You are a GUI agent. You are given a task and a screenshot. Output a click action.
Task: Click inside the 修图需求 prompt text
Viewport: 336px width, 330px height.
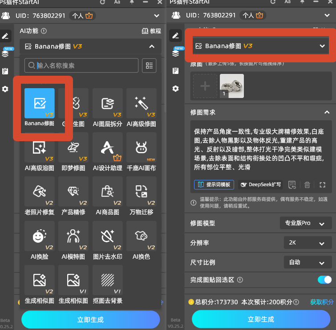[259, 149]
